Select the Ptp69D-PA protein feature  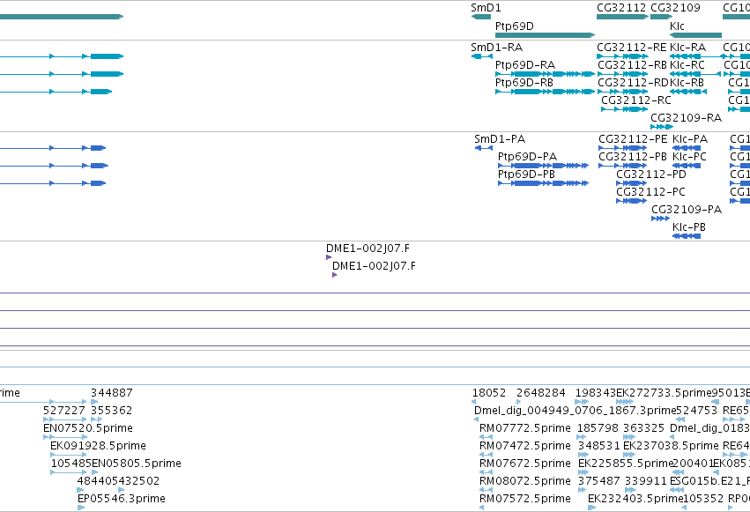543,166
